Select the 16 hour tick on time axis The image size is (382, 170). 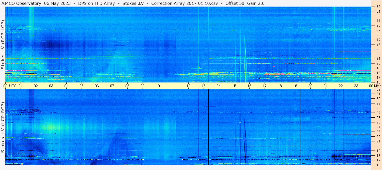point(249,86)
